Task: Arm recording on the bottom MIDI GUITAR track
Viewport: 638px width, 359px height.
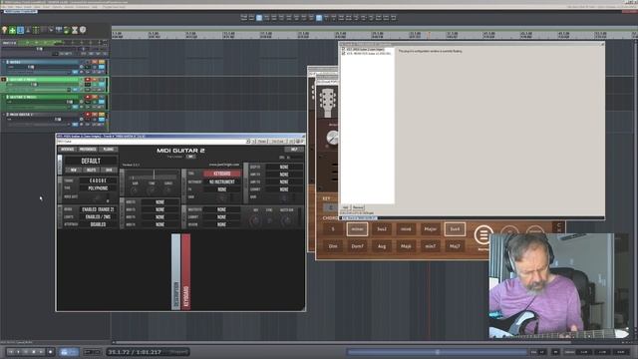Action: 87,115
